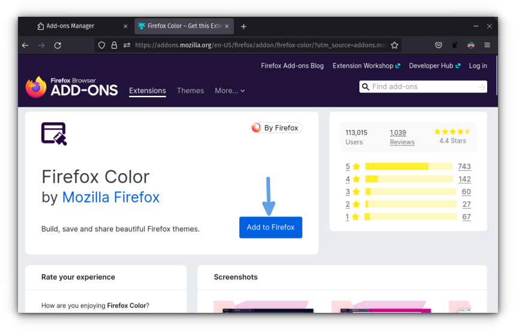
Task: Click the address bar URL
Action: point(260,45)
